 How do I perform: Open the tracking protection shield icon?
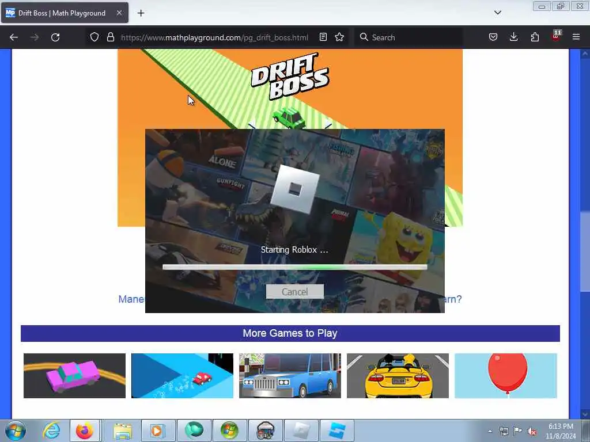pos(94,37)
